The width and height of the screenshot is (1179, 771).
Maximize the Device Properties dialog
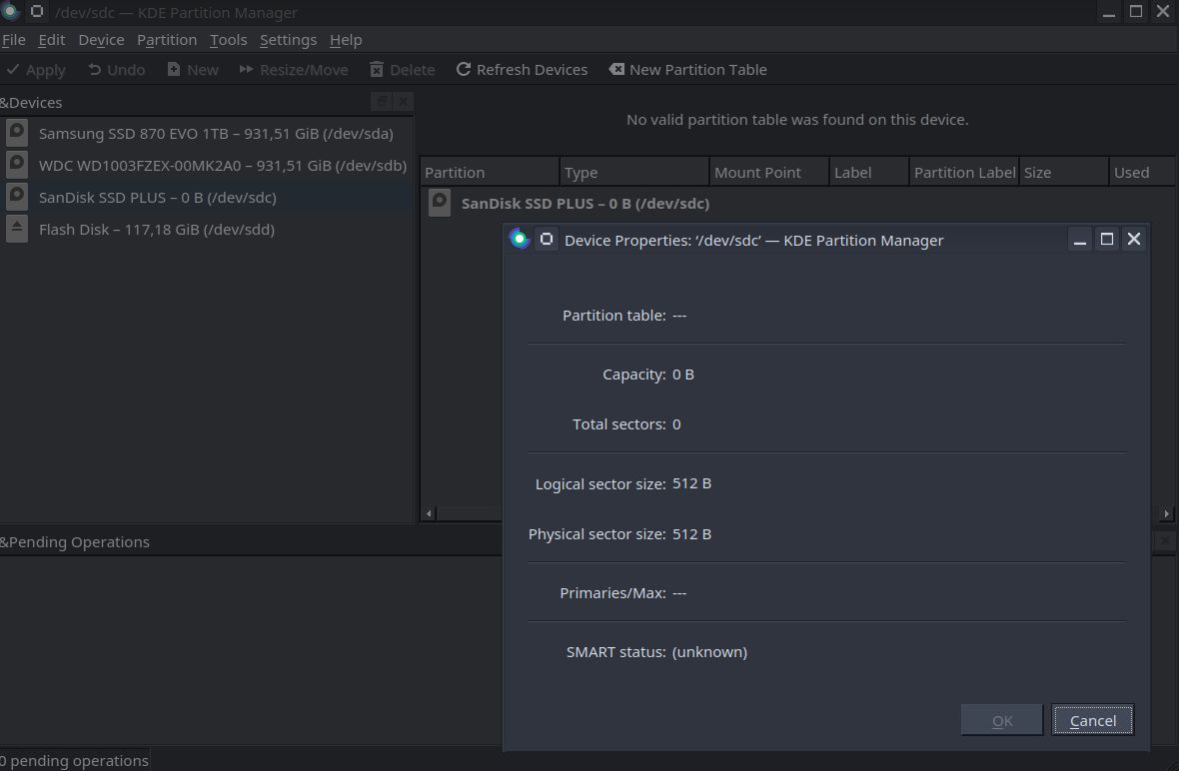click(x=1107, y=239)
